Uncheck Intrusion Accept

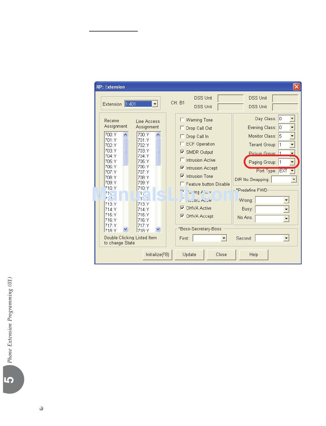click(x=183, y=168)
